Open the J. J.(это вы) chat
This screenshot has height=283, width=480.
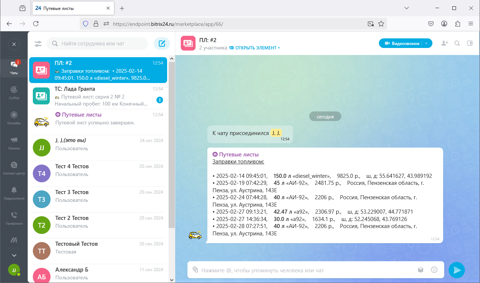coord(98,148)
